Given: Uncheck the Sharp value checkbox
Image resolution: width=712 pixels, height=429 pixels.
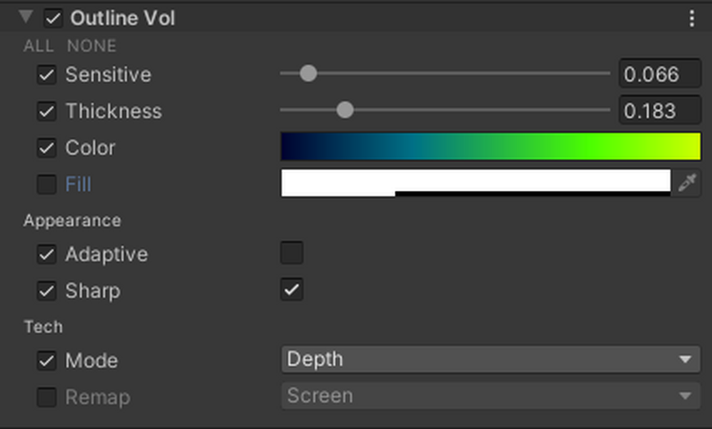Looking at the screenshot, I should tap(291, 289).
